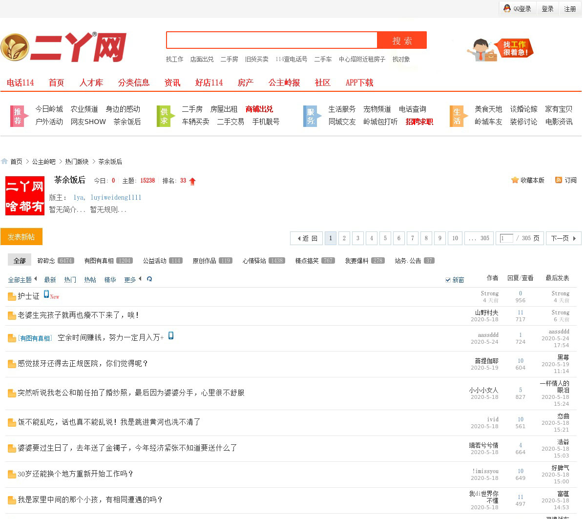Open the APP下载 nav menu
Image resolution: width=586 pixels, height=519 pixels.
[359, 83]
